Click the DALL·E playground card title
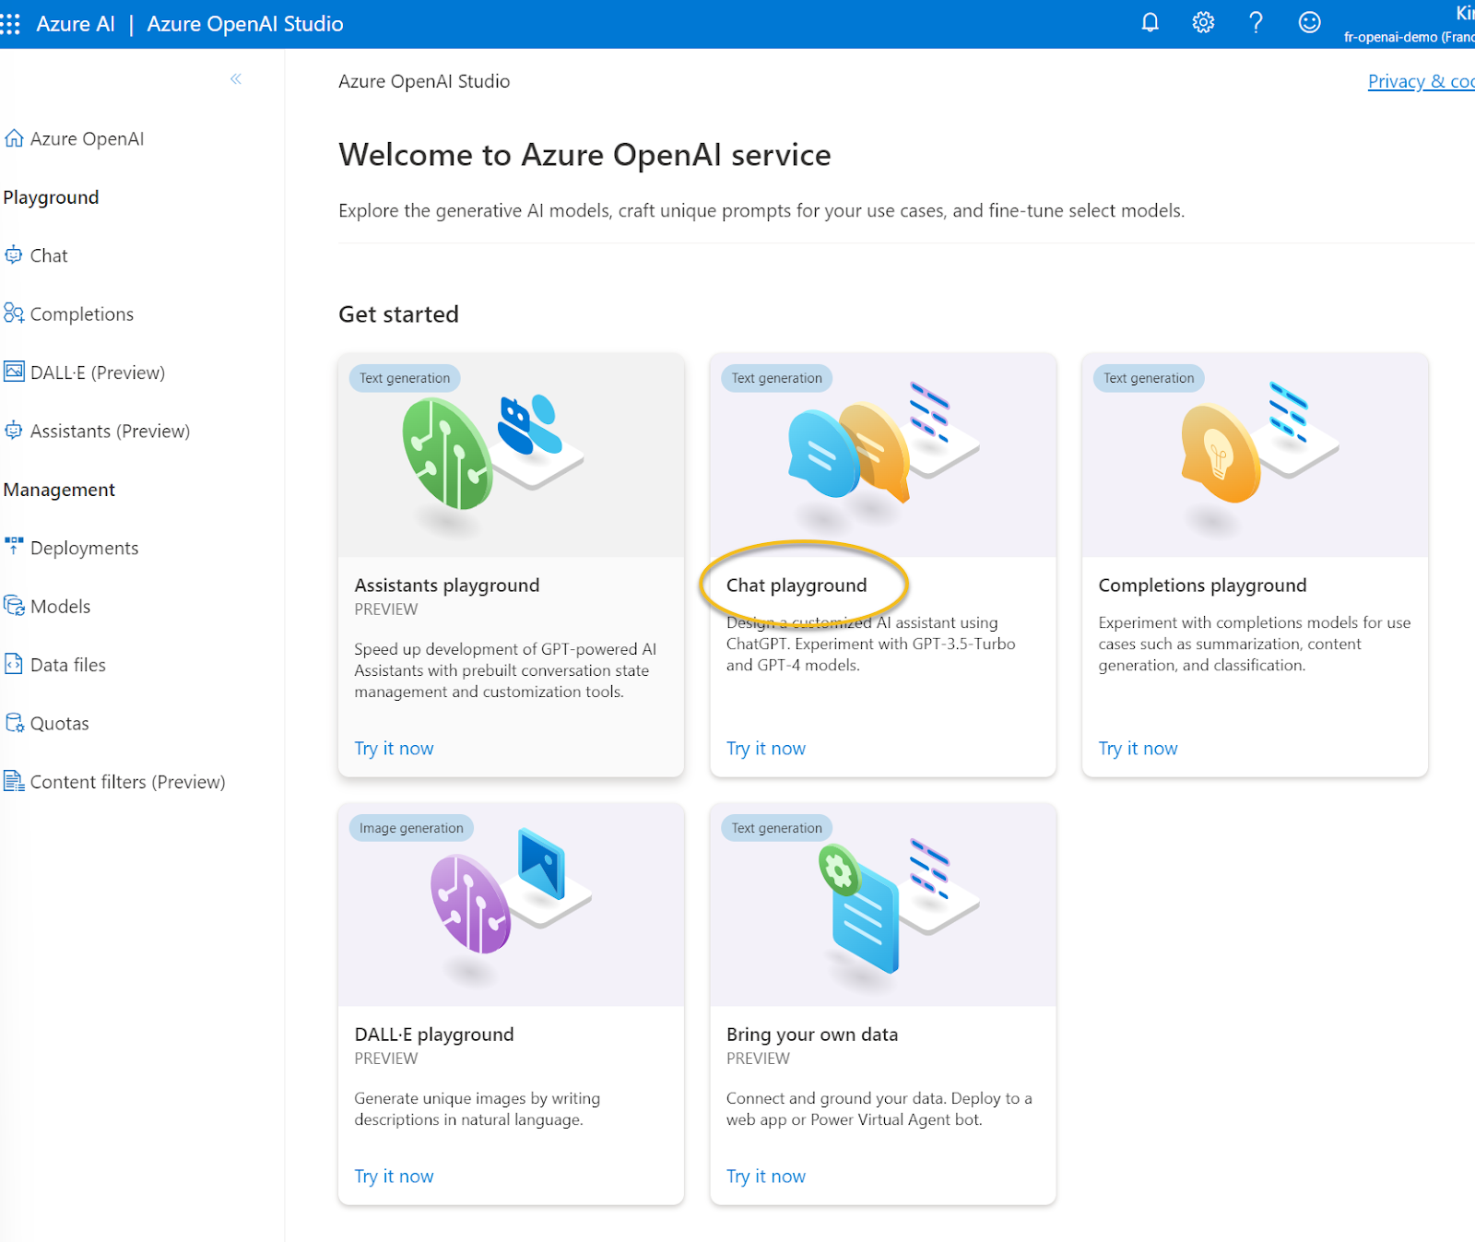1475x1242 pixels. point(434,1035)
